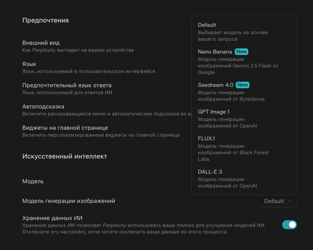Viewport: 313px width, 250px height.
Task: Click Виджеты на главной странице setting
Action: [65, 128]
